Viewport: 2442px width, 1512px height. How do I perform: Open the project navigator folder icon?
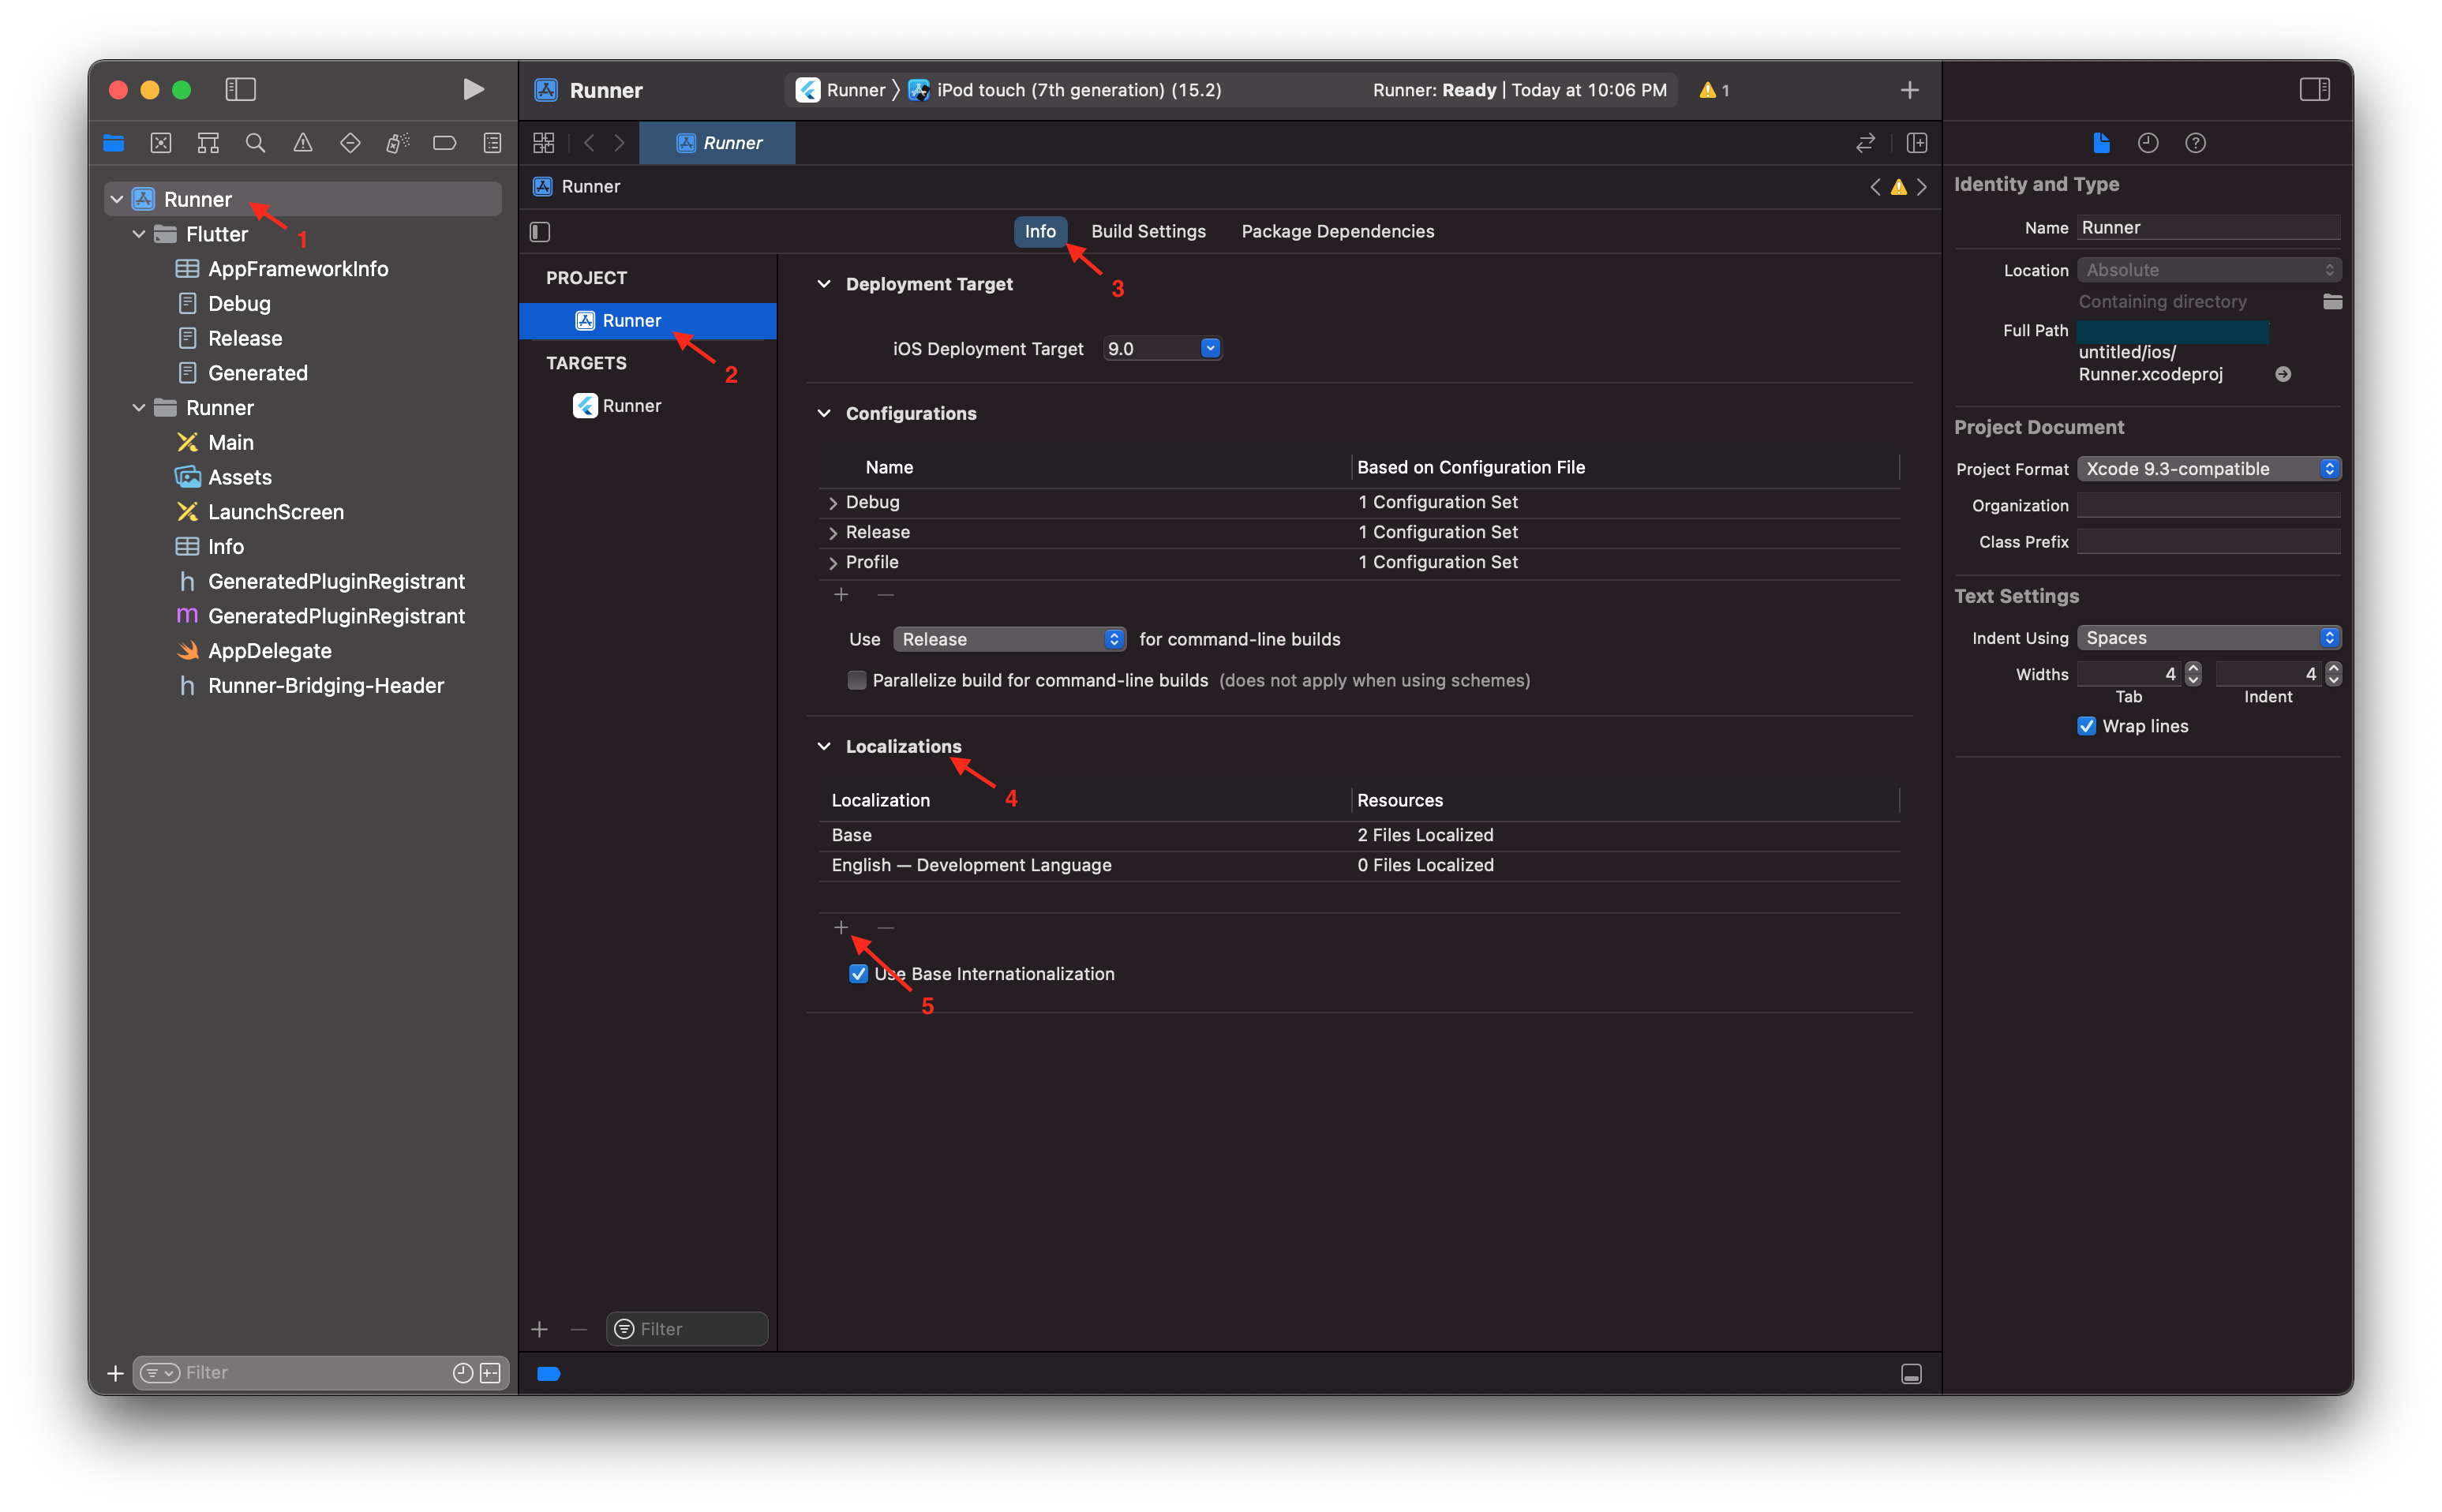point(113,143)
